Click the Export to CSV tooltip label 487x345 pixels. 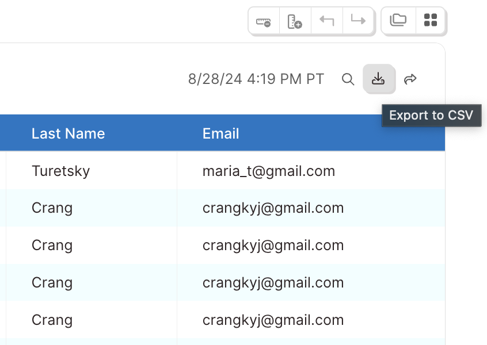[431, 116]
